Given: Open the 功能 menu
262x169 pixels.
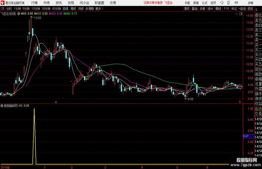Looking at the screenshot, I should click(x=187, y=3).
